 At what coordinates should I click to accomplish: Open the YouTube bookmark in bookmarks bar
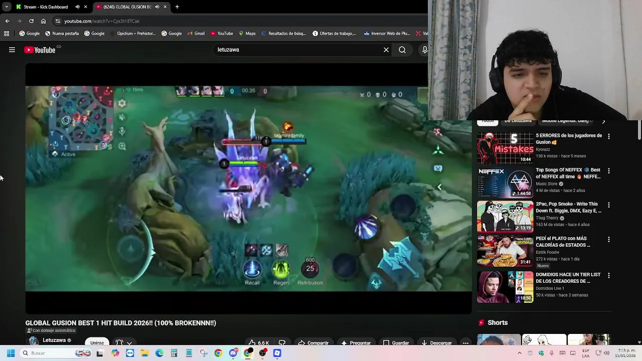(x=222, y=34)
